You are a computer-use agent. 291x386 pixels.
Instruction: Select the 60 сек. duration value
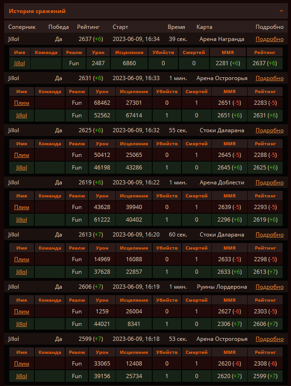178,235
